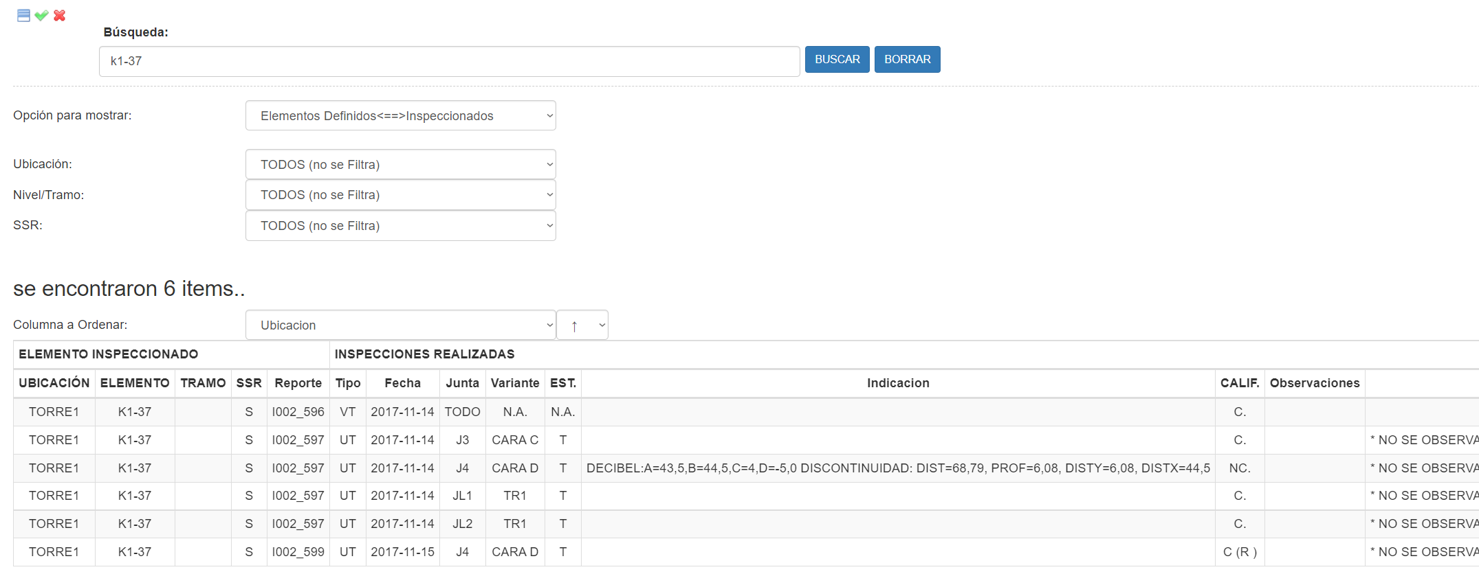Click the Fecha column header
The image size is (1479, 574).
[402, 383]
